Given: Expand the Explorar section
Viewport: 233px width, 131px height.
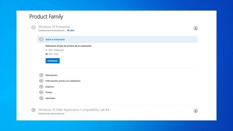Looking at the screenshot, I should coord(41,87).
